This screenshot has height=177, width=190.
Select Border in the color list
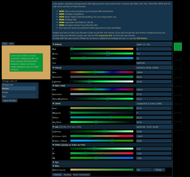19,92
